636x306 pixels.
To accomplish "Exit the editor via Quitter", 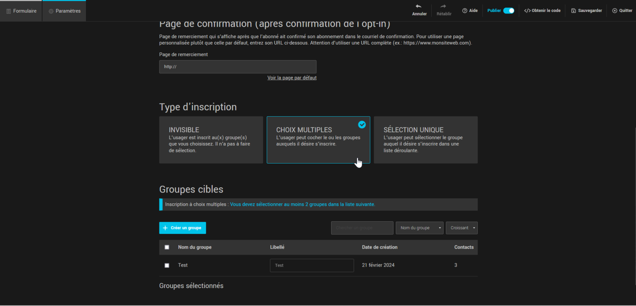I will (622, 11).
